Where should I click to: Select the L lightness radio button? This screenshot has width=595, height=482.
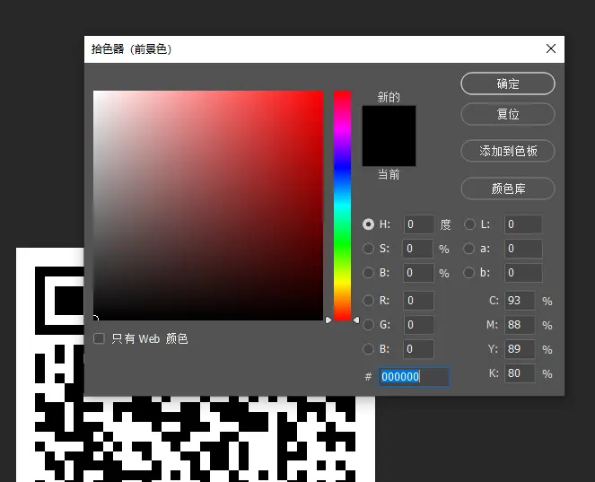(469, 224)
